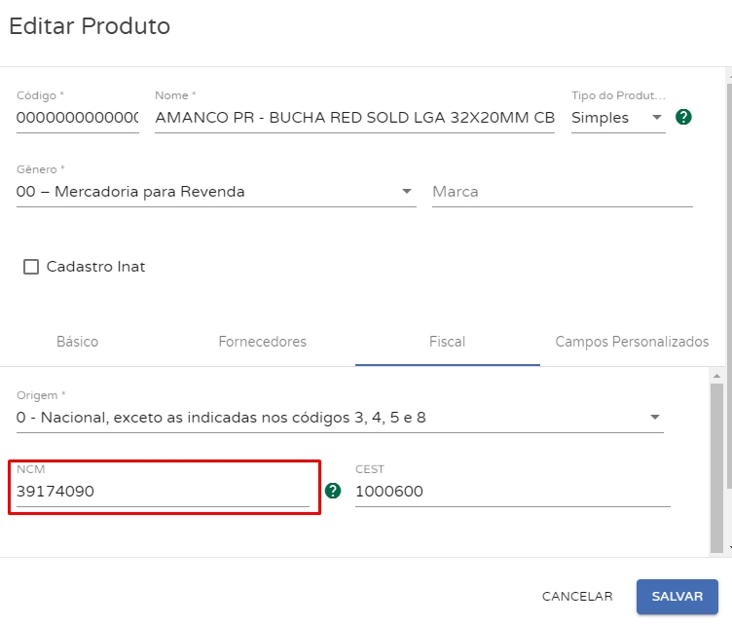The image size is (732, 625).
Task: Go to Campos Personalizados tab
Action: [x=632, y=342]
